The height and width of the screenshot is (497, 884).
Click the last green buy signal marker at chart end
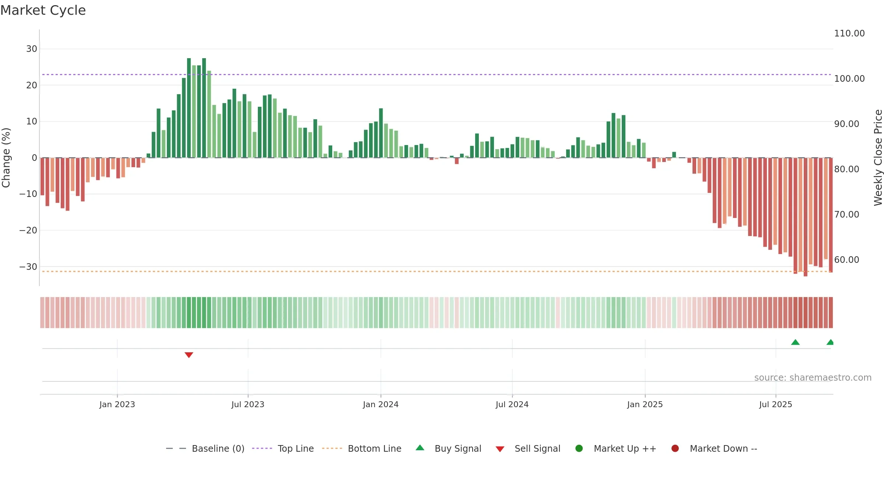830,342
